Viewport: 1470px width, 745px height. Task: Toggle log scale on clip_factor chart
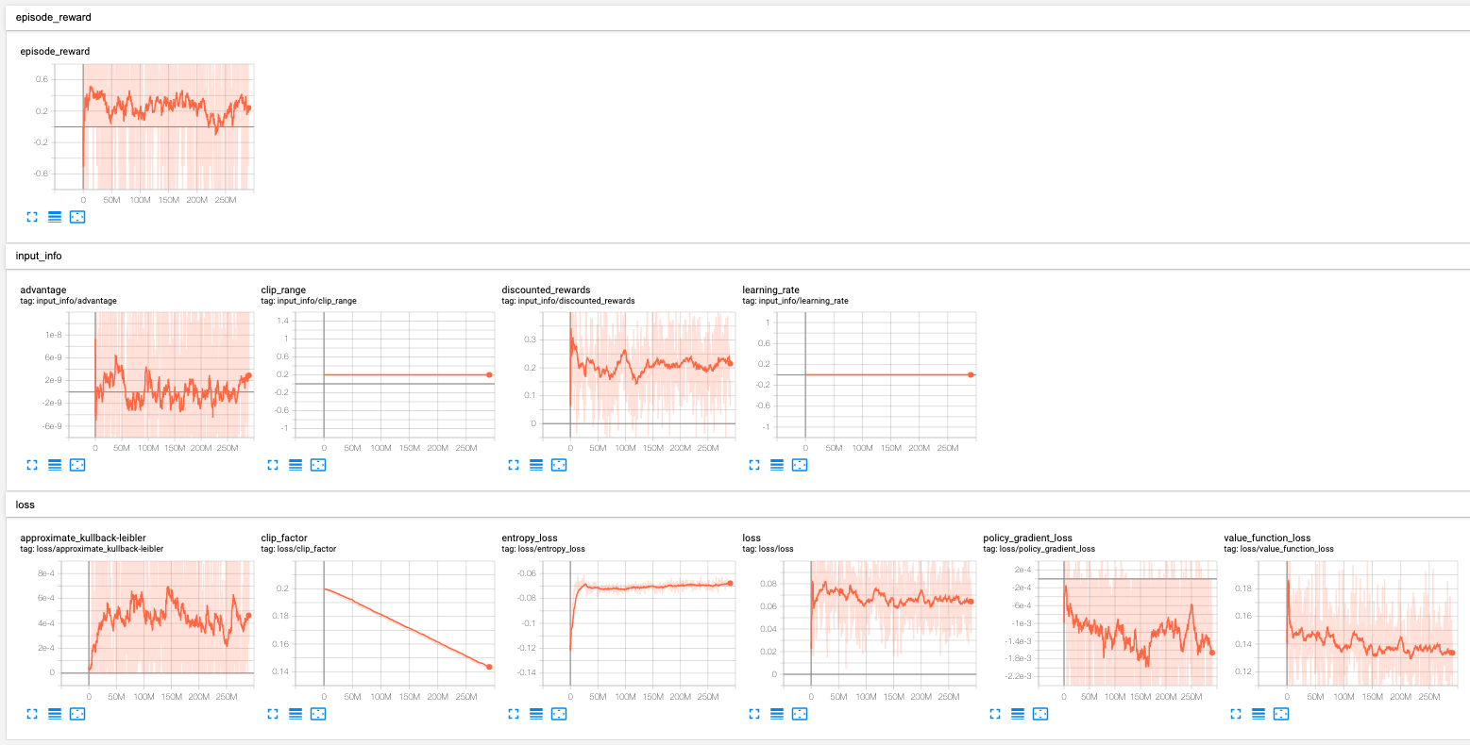pyautogui.click(x=296, y=714)
